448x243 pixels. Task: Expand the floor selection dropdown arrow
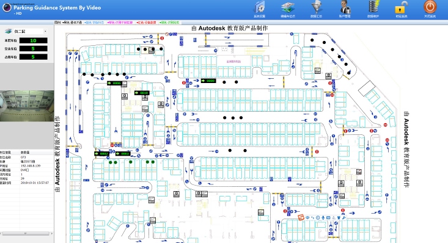pyautogui.click(x=45, y=31)
